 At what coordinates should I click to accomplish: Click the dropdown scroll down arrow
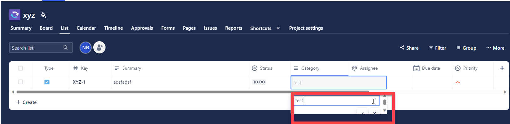pyautogui.click(x=384, y=110)
